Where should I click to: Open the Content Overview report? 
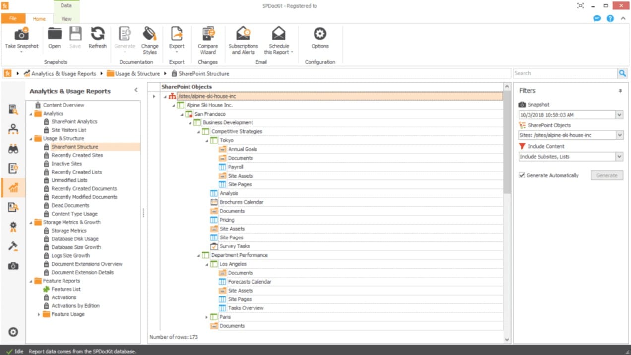click(63, 105)
